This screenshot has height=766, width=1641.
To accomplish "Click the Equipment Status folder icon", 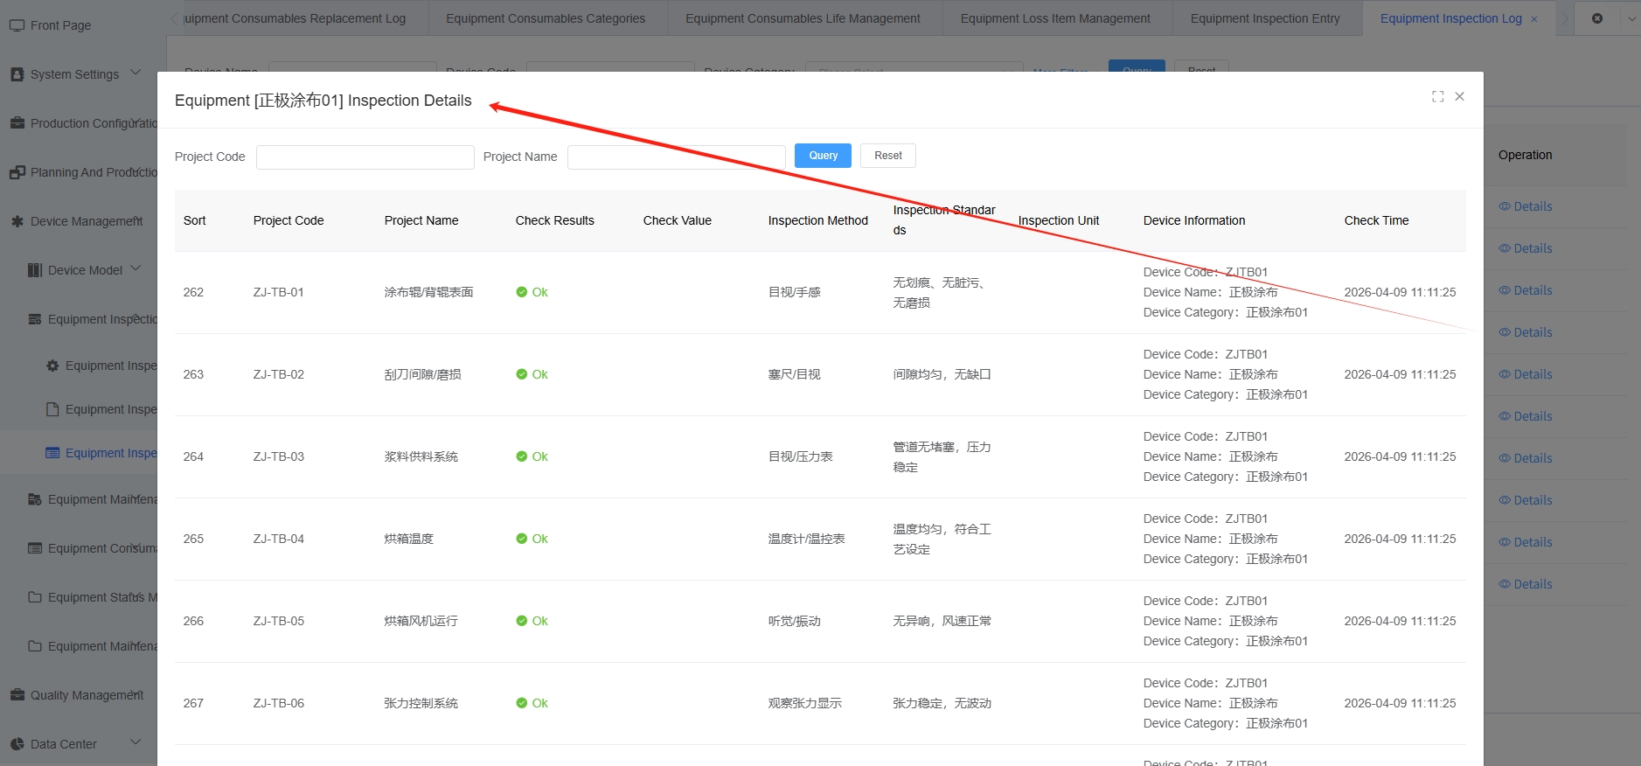I will pyautogui.click(x=35, y=597).
